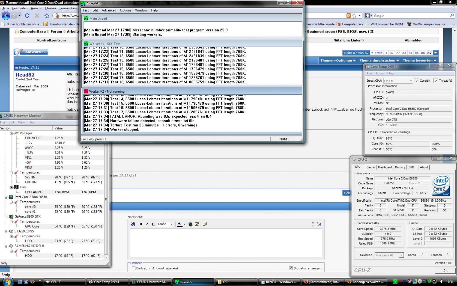Check 'Beitrag in Antwort zitieren?' checkbox
The width and height of the screenshot is (457, 286).
coord(134,268)
